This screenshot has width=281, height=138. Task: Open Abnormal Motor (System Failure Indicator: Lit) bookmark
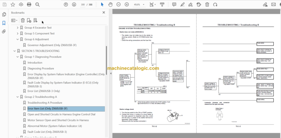pos(55,126)
